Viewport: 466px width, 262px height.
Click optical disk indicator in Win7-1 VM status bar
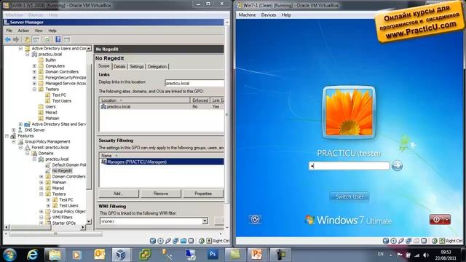(x=393, y=241)
